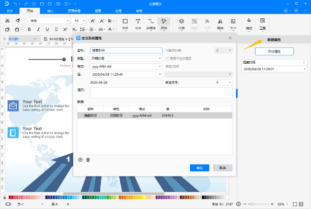Click the format painter brush icon
The image size is (311, 209).
(18, 20)
